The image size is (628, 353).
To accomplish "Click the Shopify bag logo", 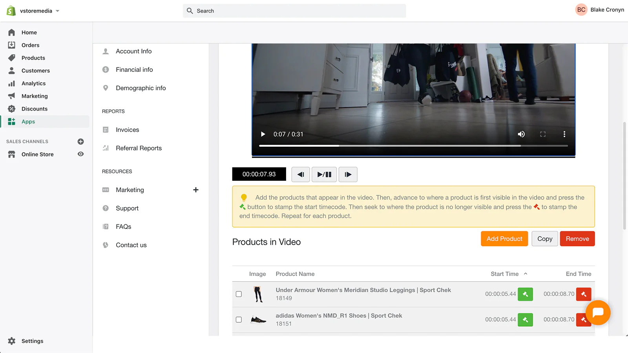I will pos(11,11).
